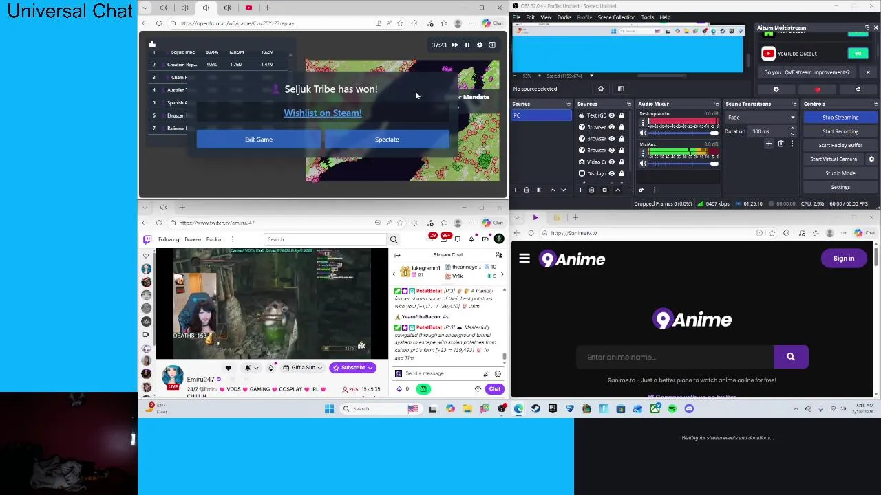Dismiss 'Do you LOVE stream improvements' banner
Screen dimensions: 881x495
pos(868,72)
